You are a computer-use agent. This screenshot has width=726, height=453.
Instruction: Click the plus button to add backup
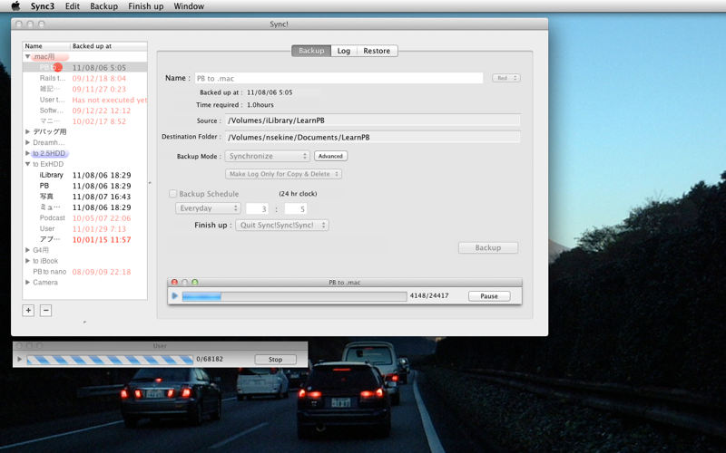(x=28, y=310)
